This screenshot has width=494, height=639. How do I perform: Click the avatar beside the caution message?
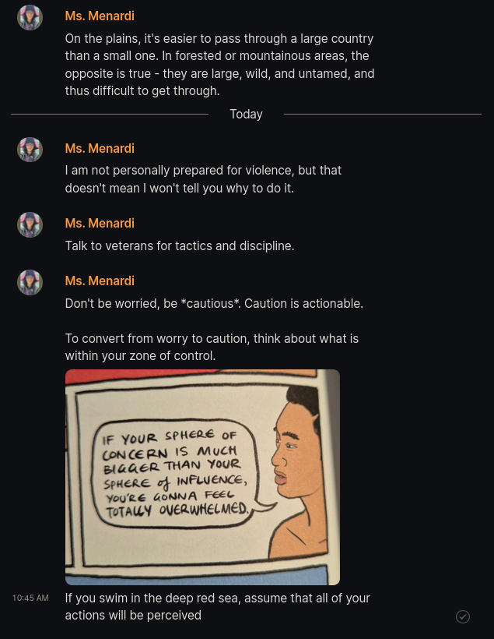click(30, 282)
